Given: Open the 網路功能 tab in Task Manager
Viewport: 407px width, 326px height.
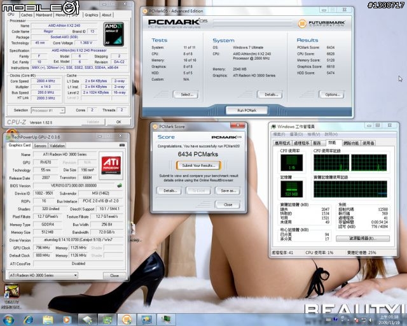Looking at the screenshot, I should tap(351, 143).
